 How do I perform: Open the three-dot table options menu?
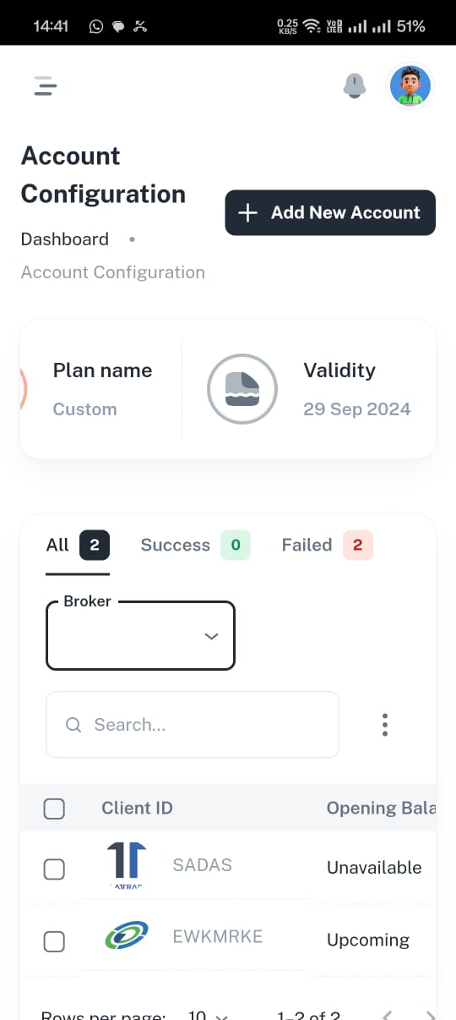click(385, 725)
